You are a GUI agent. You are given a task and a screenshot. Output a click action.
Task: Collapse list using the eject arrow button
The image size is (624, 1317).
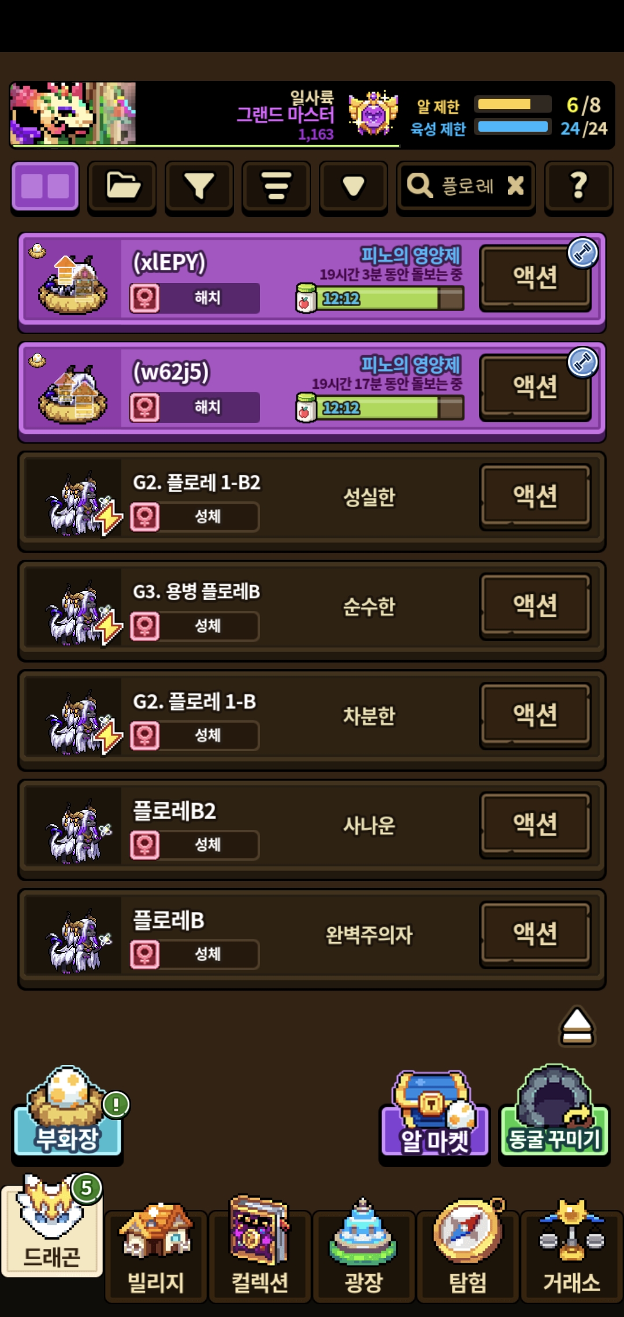577,1027
